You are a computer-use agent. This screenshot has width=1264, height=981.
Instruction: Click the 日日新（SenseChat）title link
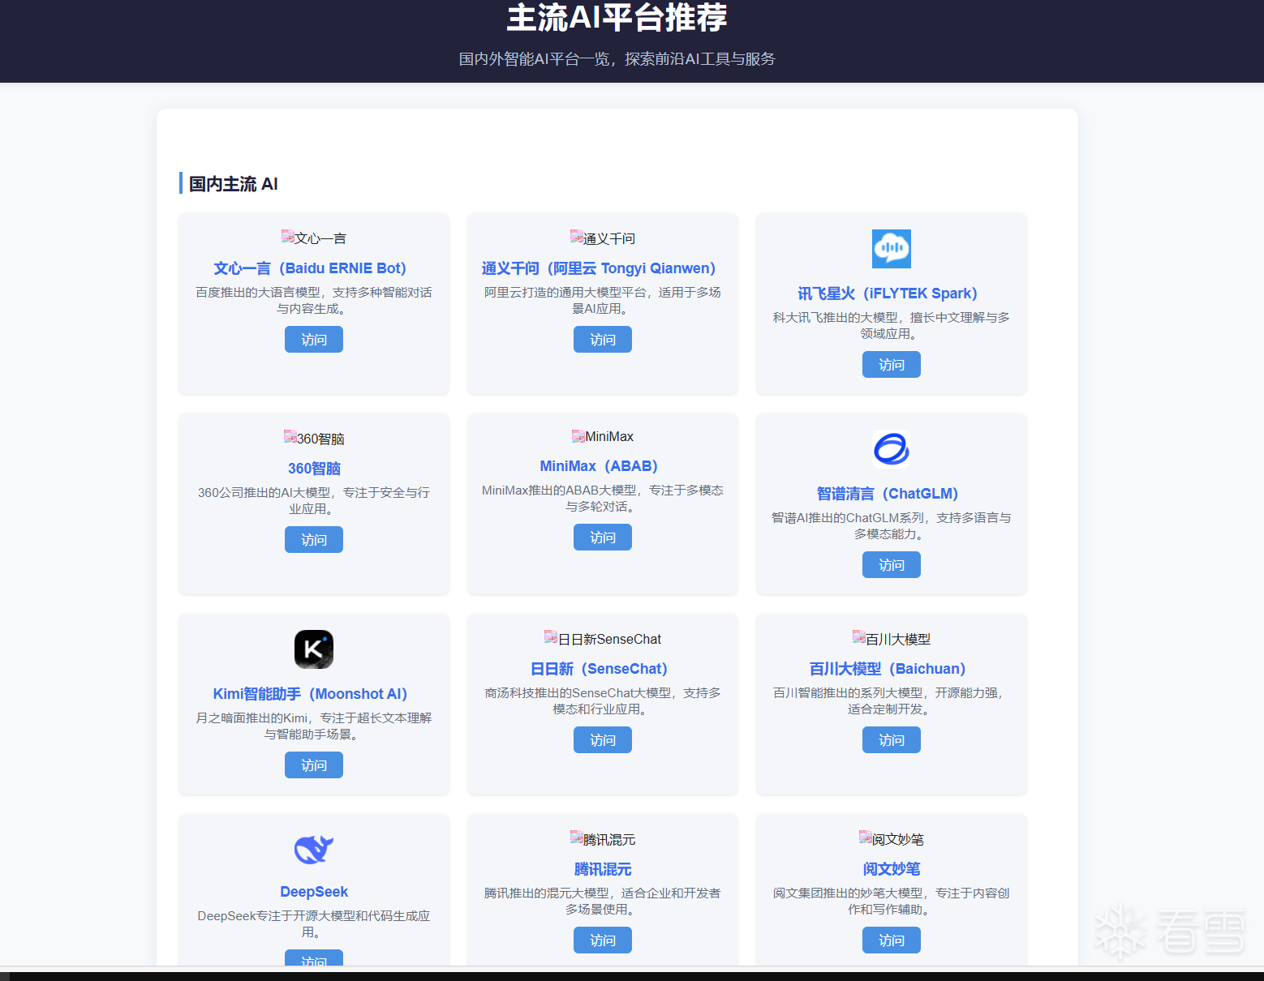pos(603,669)
